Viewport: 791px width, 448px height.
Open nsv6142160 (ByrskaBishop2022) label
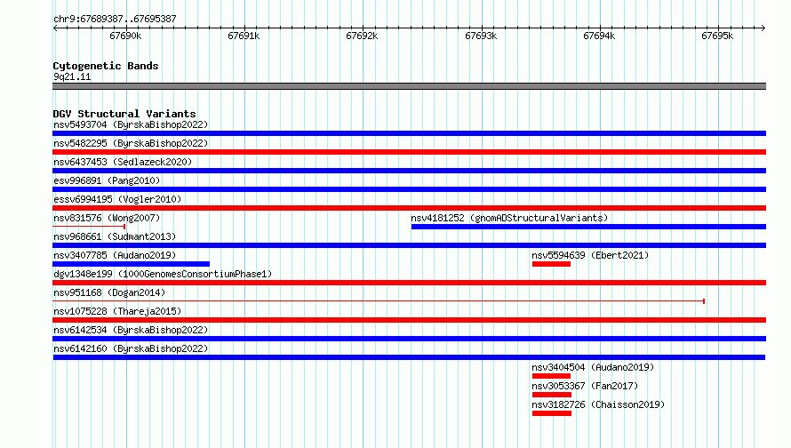(x=131, y=348)
